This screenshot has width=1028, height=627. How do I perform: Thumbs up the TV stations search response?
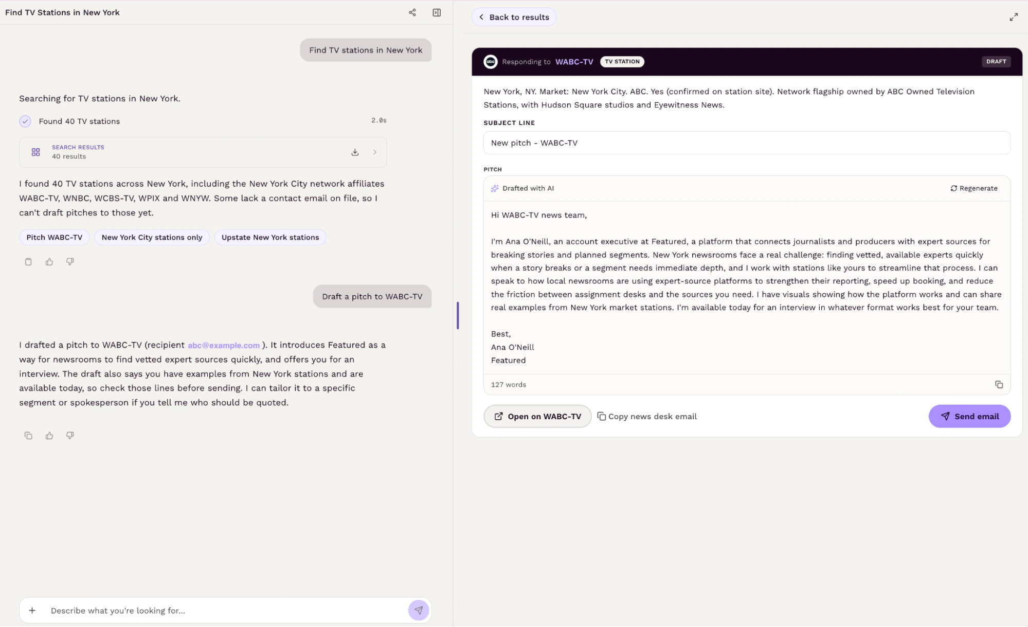49,262
